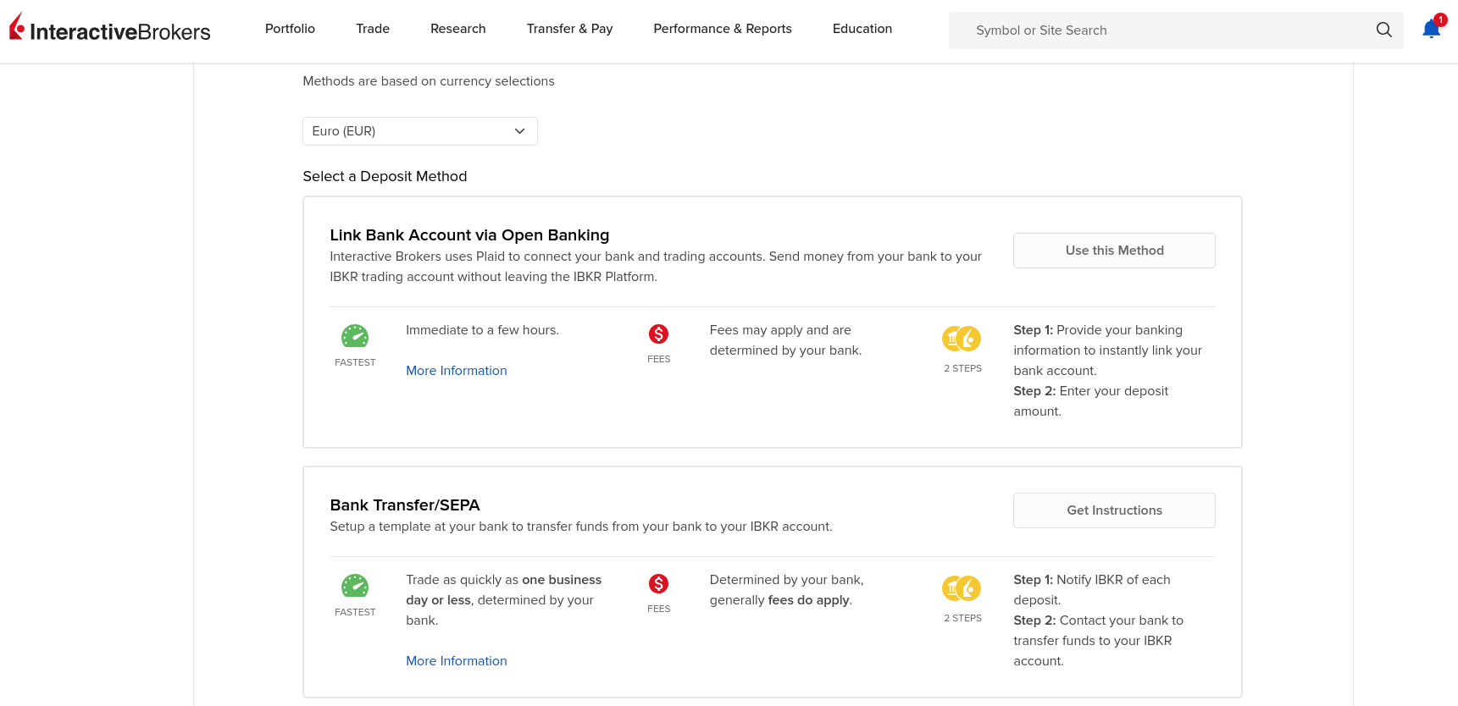Open the Education menu
Screen dimensions: 1458x706
(x=862, y=29)
